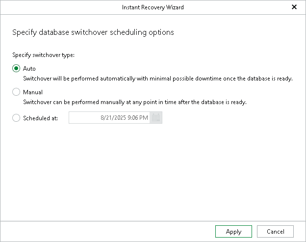Cancel the switchover scheduling dialog
This screenshot has height=242, width=306.
(x=275, y=232)
